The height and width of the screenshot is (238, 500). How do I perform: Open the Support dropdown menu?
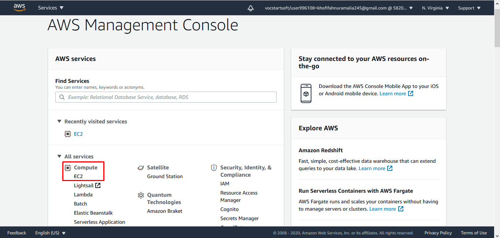[x=471, y=8]
